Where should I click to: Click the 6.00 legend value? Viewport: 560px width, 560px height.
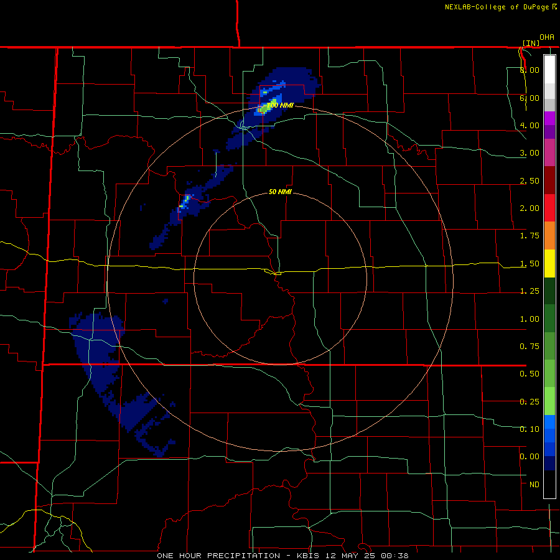[x=530, y=98]
